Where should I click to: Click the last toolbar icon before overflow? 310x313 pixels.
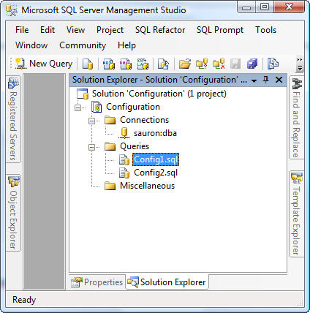pyautogui.click(x=273, y=64)
